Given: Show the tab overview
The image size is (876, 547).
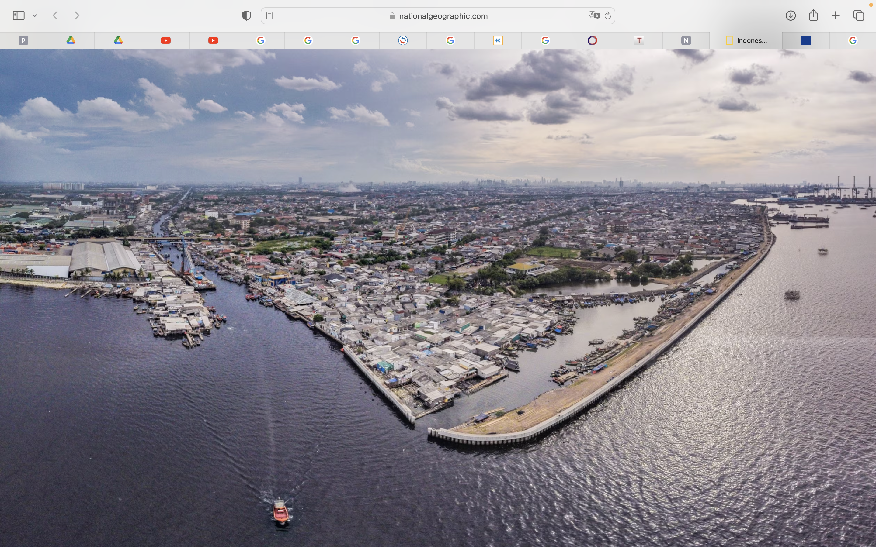Looking at the screenshot, I should (x=859, y=15).
